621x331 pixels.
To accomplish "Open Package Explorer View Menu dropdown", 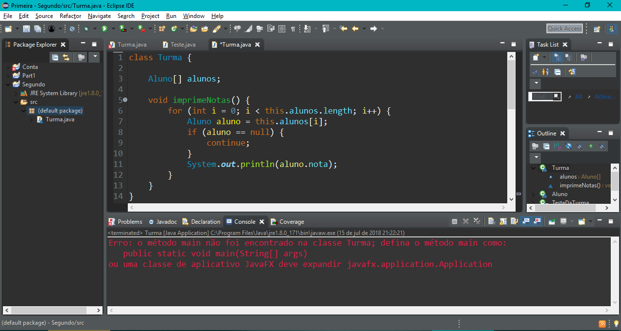I will [x=95, y=57].
